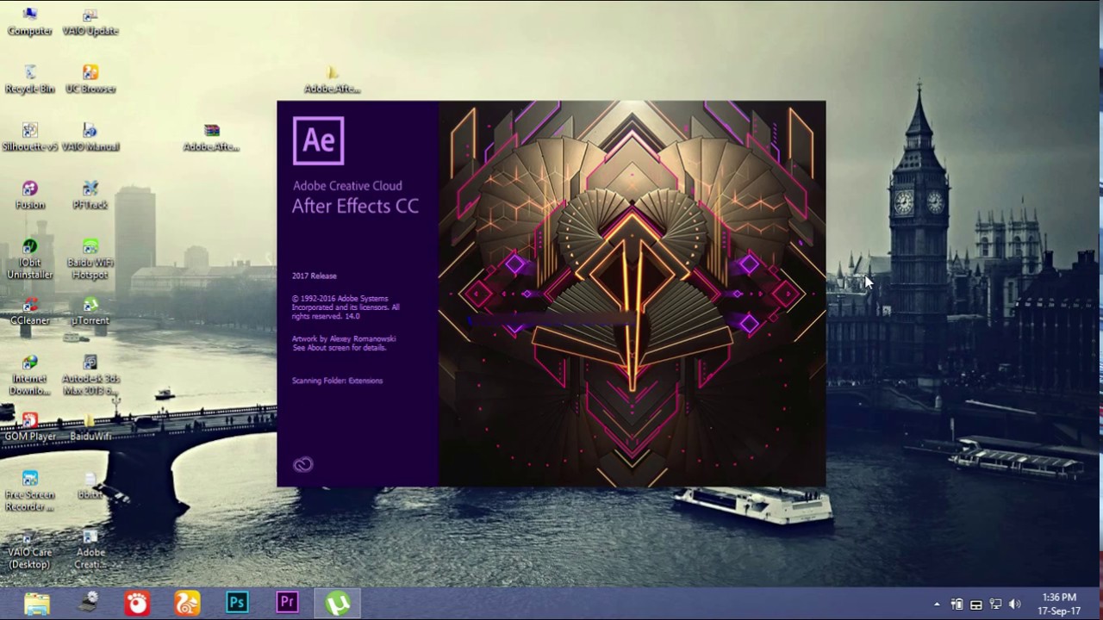This screenshot has height=620, width=1103.
Task: Open Premiere Pro from the taskbar
Action: tap(287, 603)
